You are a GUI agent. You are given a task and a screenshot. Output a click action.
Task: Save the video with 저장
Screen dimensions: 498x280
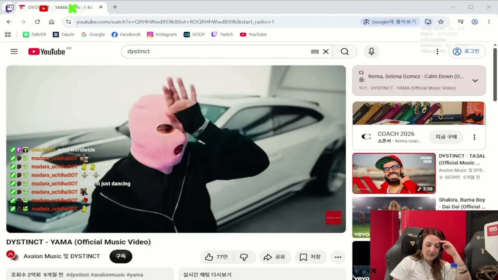(310, 257)
